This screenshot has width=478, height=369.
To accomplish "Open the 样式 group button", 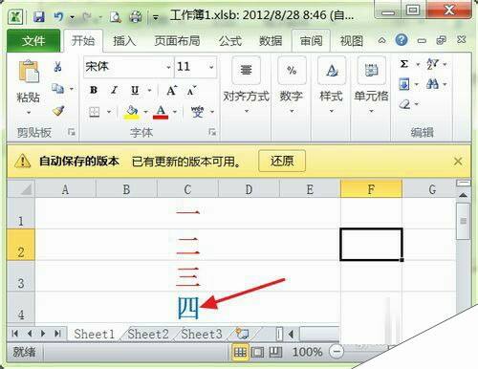I will [x=332, y=85].
